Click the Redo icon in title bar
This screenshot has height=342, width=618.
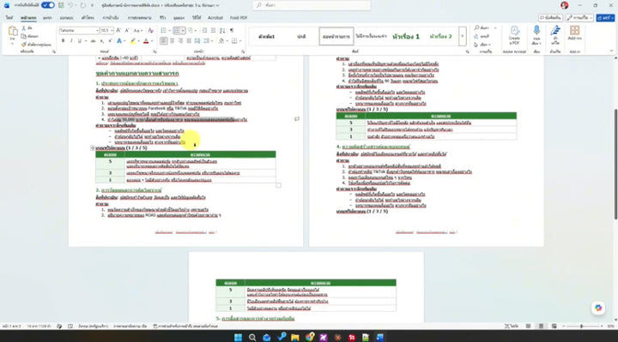(x=83, y=5)
